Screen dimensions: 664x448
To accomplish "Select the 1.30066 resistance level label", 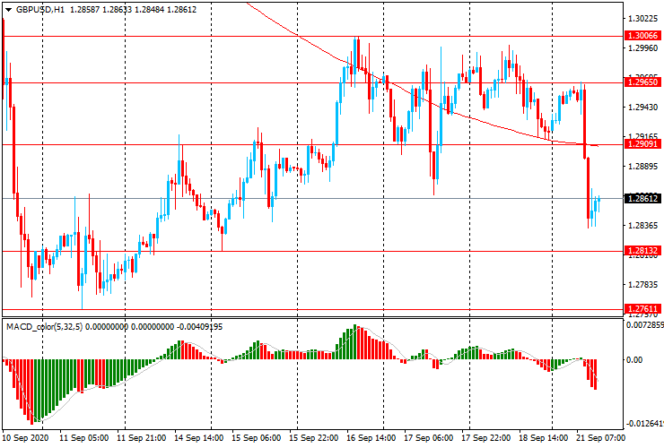I will point(642,36).
